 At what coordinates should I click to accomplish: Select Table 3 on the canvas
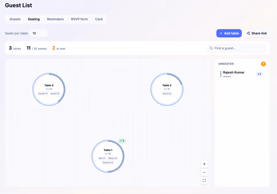click(49, 89)
